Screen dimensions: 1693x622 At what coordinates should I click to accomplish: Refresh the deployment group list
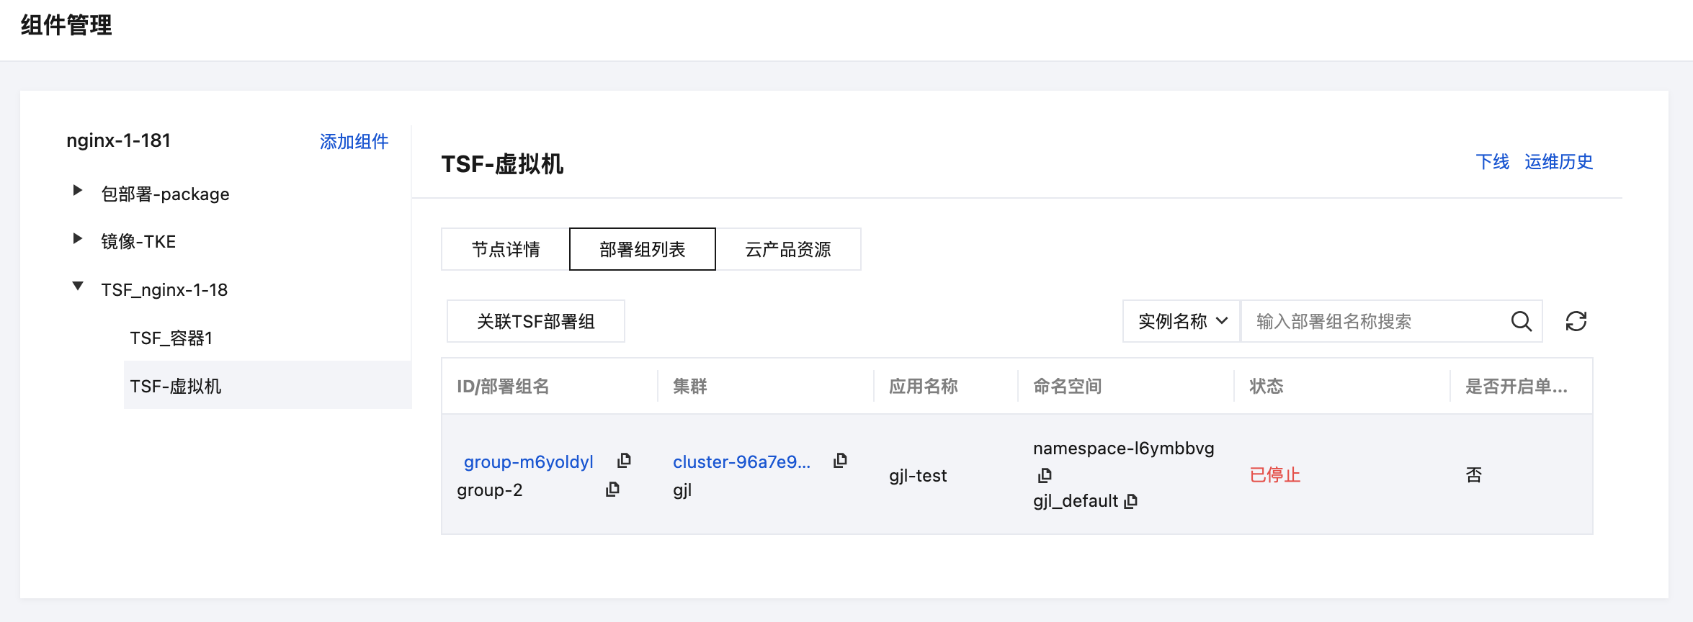(1576, 321)
